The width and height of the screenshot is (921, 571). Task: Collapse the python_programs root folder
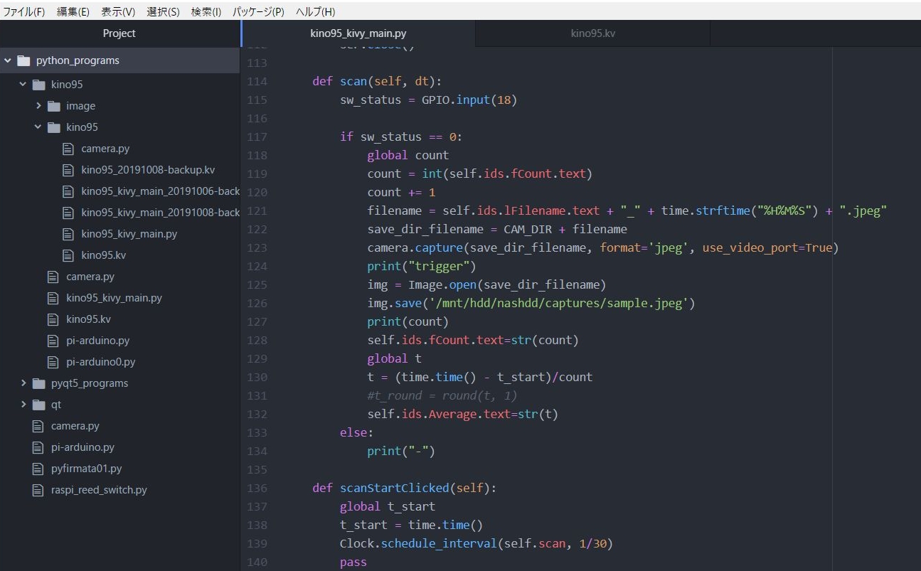8,60
